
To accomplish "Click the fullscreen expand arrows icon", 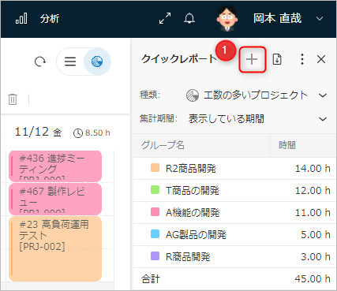I will pos(165,18).
